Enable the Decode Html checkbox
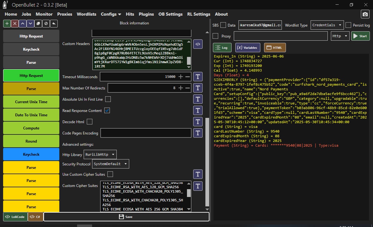Image resolution: width=373 pixels, height=227 pixels. [90, 122]
